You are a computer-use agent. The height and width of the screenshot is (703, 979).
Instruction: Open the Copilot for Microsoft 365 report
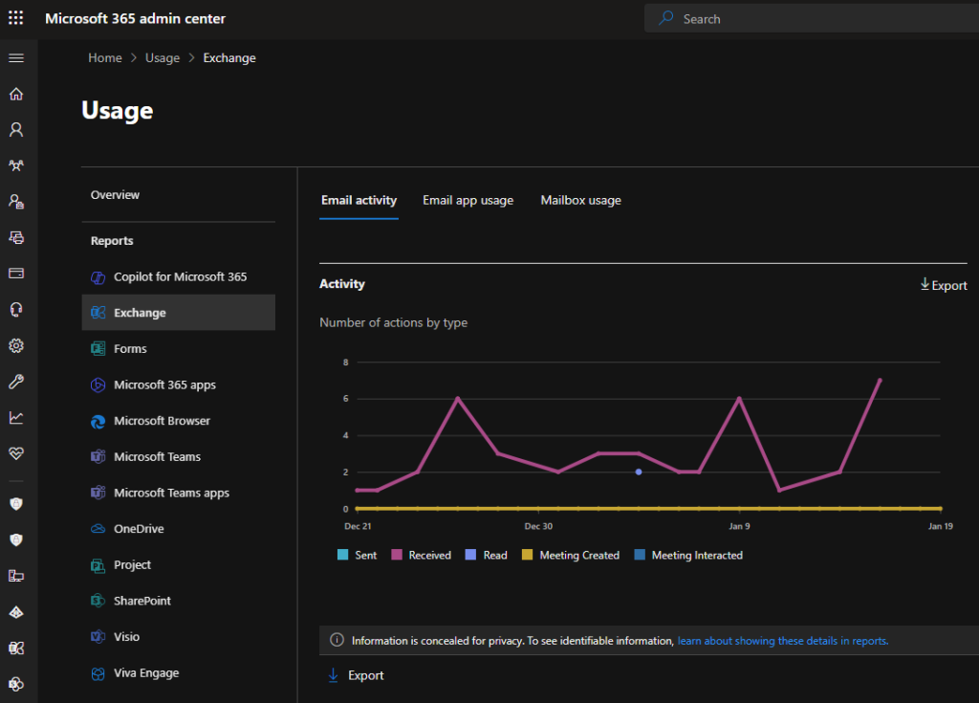pyautogui.click(x=179, y=276)
